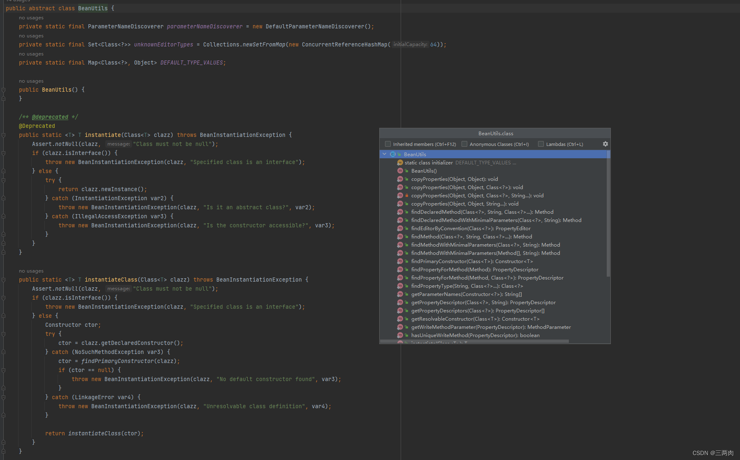The height and width of the screenshot is (460, 740).
Task: Click the orange lock private-visibility icon
Action: (406, 195)
